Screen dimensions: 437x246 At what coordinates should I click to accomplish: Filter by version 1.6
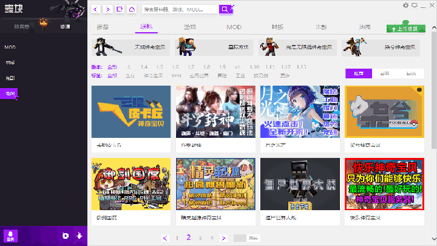pos(175,67)
